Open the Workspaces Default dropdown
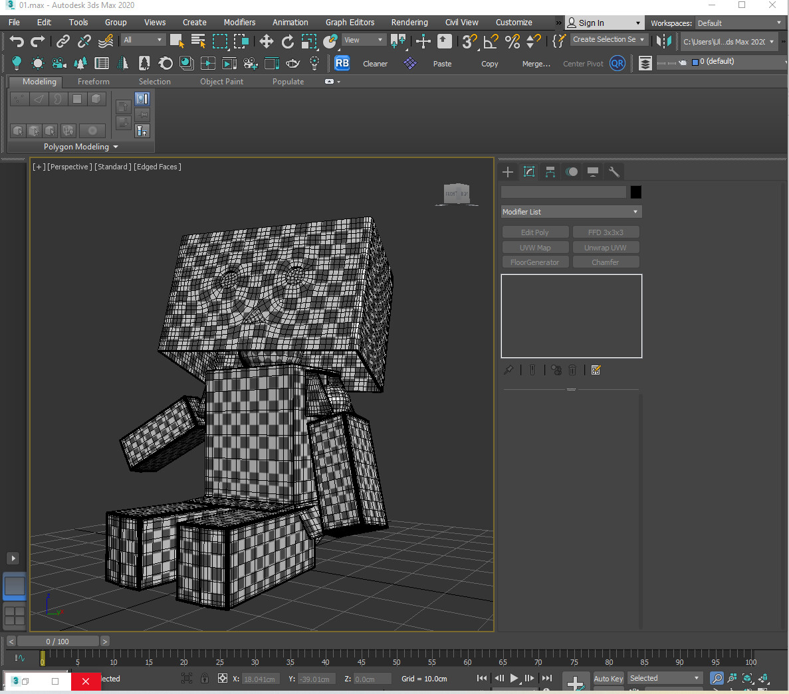 tap(739, 23)
